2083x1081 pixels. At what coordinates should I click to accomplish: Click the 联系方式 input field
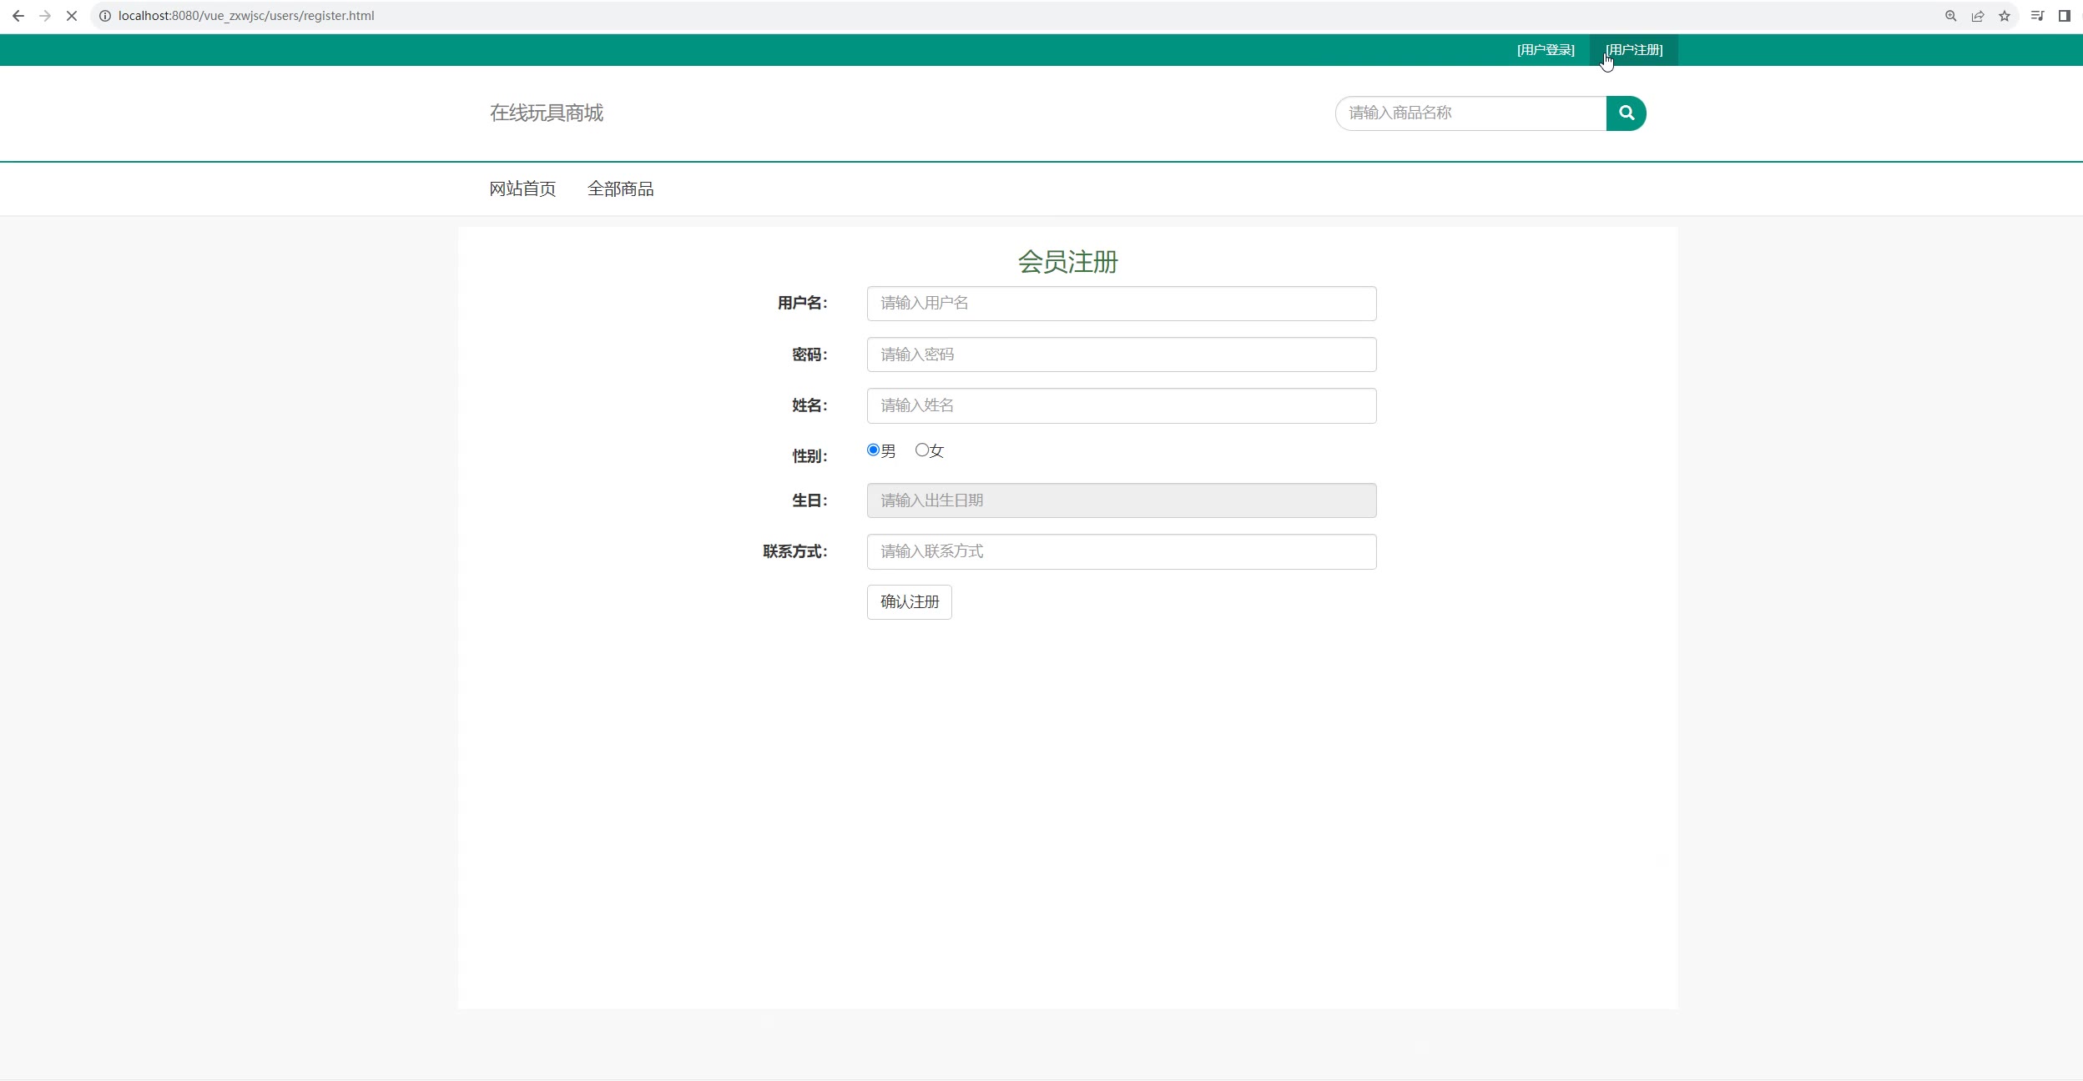1121,552
